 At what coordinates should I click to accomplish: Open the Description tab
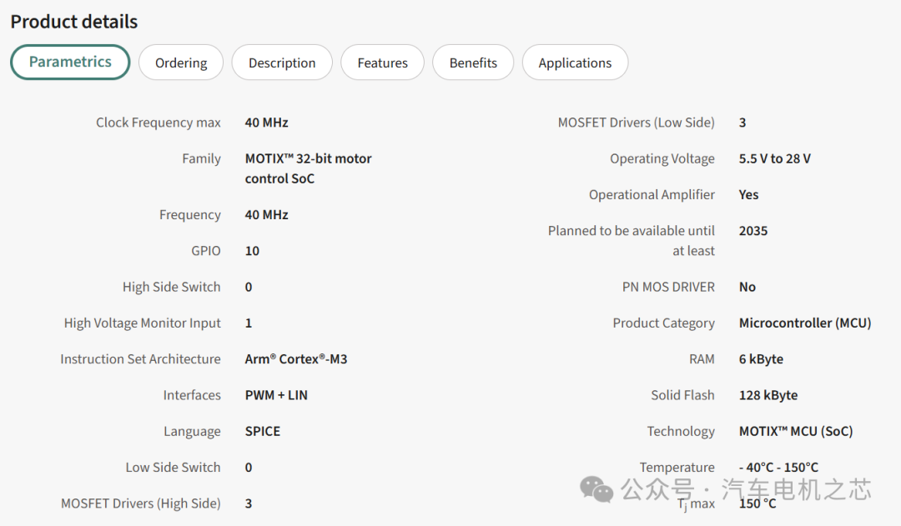(282, 63)
